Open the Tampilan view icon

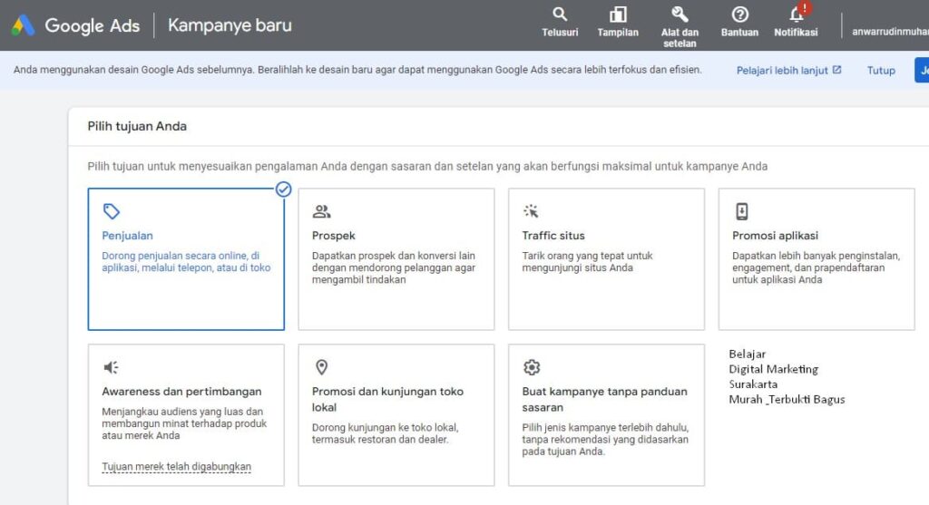pos(618,14)
